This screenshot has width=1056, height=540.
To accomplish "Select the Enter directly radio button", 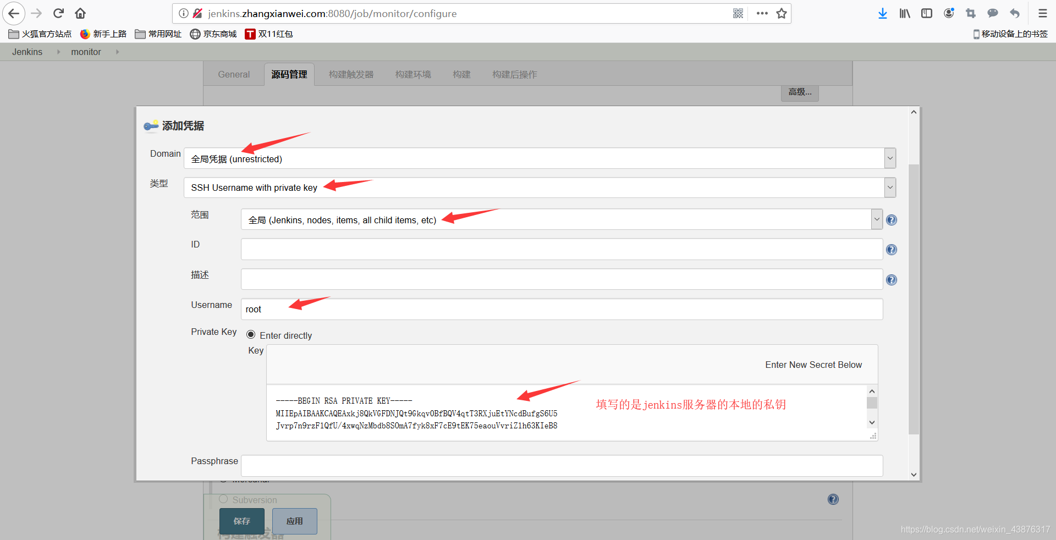I will [251, 334].
